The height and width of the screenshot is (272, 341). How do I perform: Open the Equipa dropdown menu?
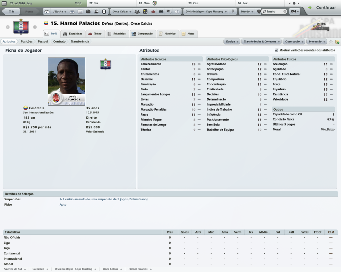point(232,42)
